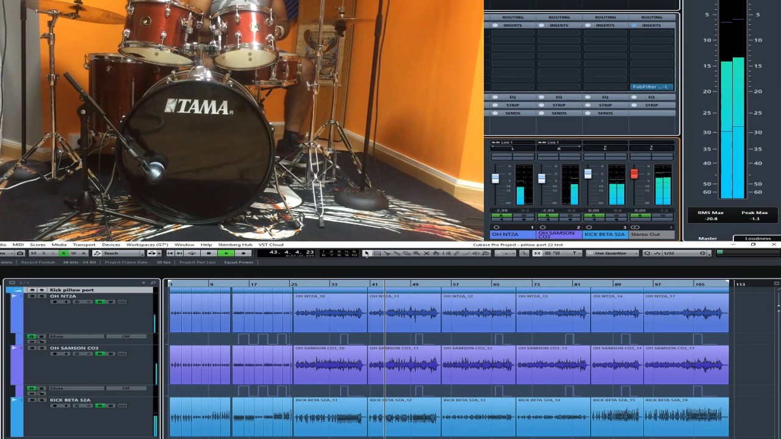Expand the OH SAMSON CO3 track triangle
The height and width of the screenshot is (439, 781).
[x=14, y=348]
